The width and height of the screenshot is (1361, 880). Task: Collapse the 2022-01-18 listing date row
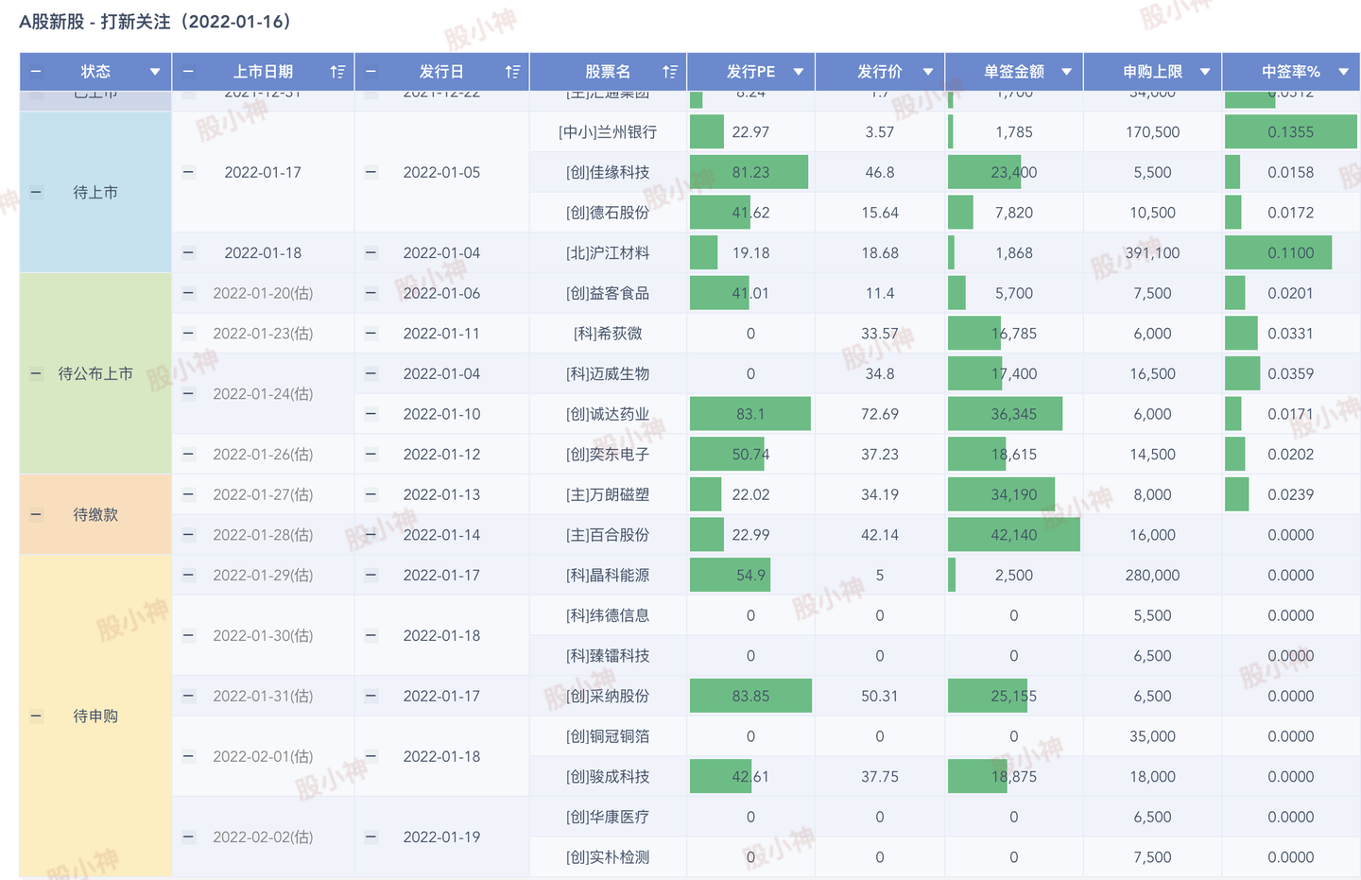coord(188,252)
